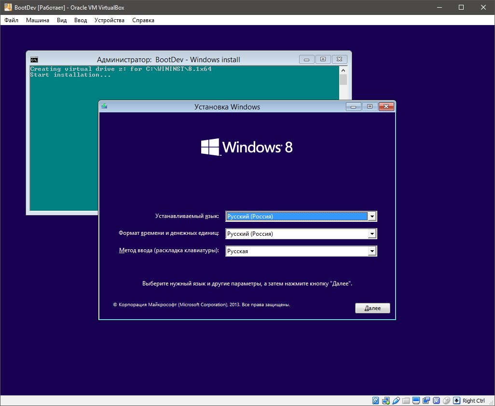This screenshot has height=406, width=495.
Task: Maximize the Установка Windows dialog
Action: pos(370,107)
